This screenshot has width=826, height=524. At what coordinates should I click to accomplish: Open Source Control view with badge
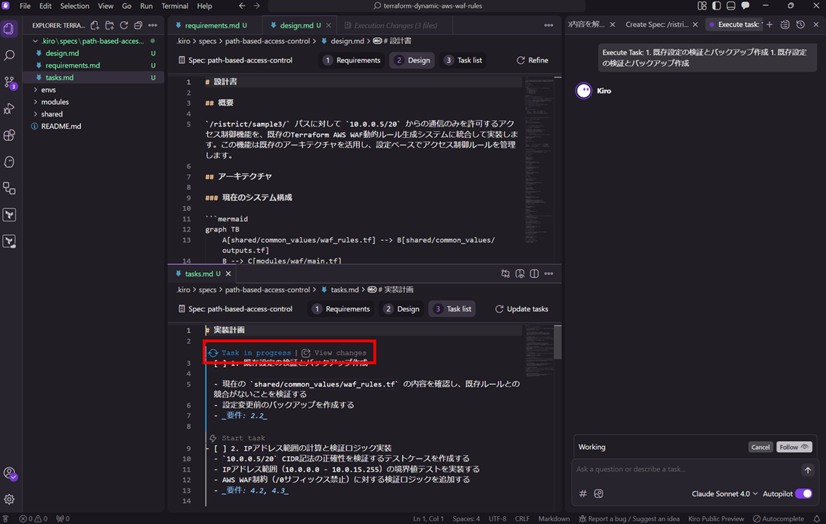[x=9, y=82]
